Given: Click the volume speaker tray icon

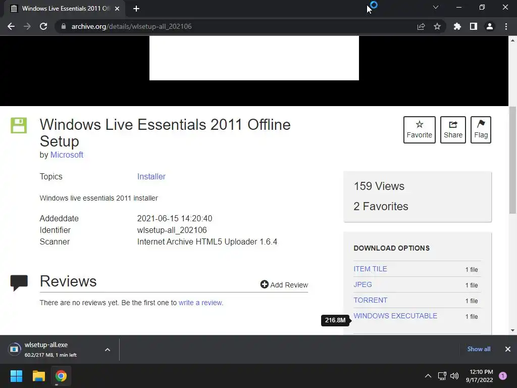Looking at the screenshot, I should (x=454, y=376).
